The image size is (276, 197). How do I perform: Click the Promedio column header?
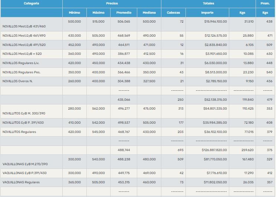tap(124, 13)
